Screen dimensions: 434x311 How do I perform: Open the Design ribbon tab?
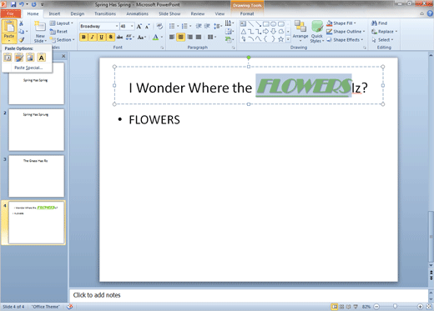pos(78,13)
